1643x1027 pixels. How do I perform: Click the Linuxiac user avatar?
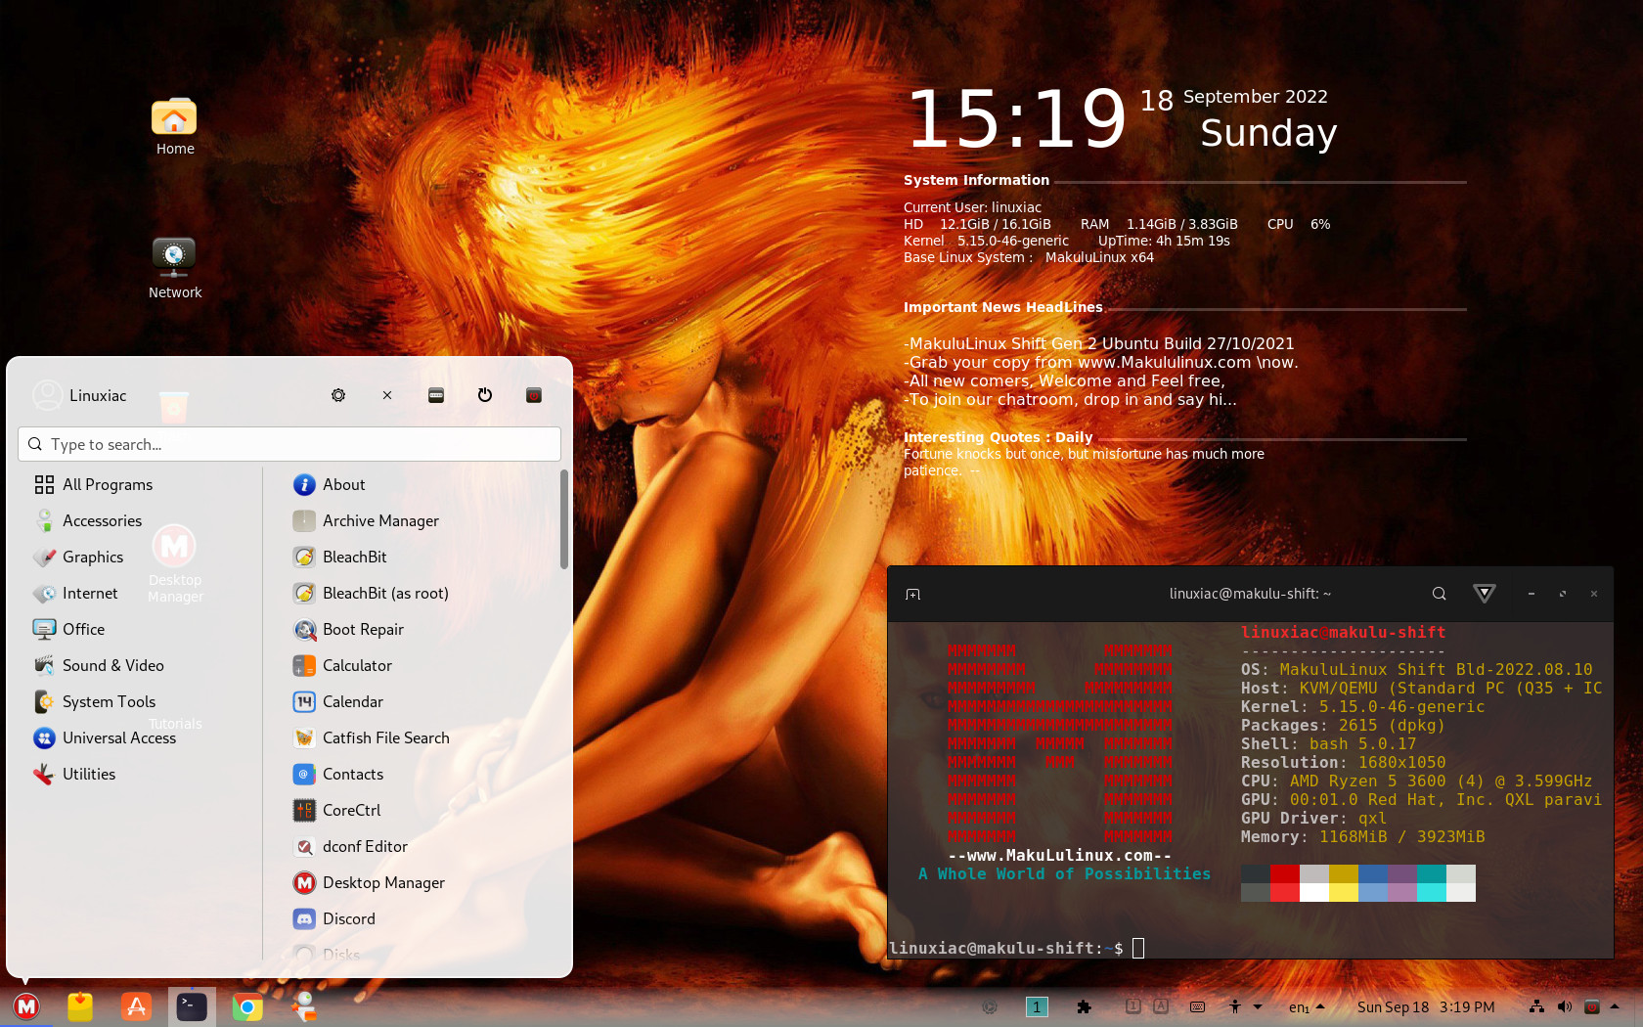pos(47,395)
